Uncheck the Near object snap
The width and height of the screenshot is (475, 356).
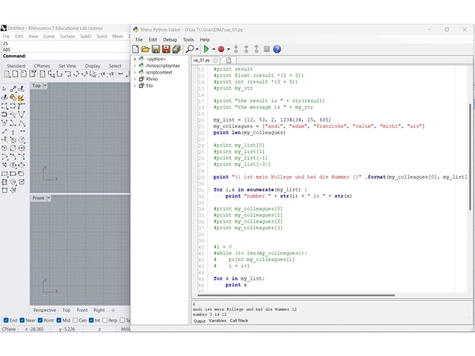click(22, 320)
